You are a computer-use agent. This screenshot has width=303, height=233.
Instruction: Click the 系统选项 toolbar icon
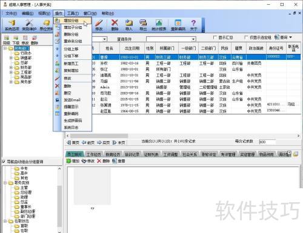12,25
